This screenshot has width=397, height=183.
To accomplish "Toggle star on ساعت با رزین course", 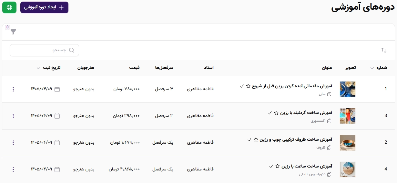I will pyautogui.click(x=278, y=166).
